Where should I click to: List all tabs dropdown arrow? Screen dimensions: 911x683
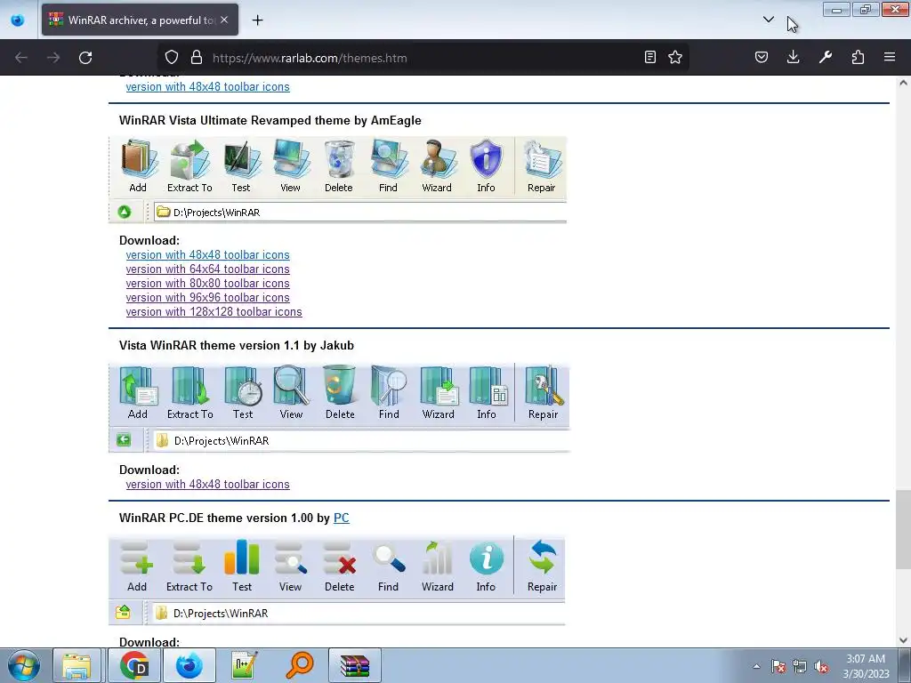point(768,20)
